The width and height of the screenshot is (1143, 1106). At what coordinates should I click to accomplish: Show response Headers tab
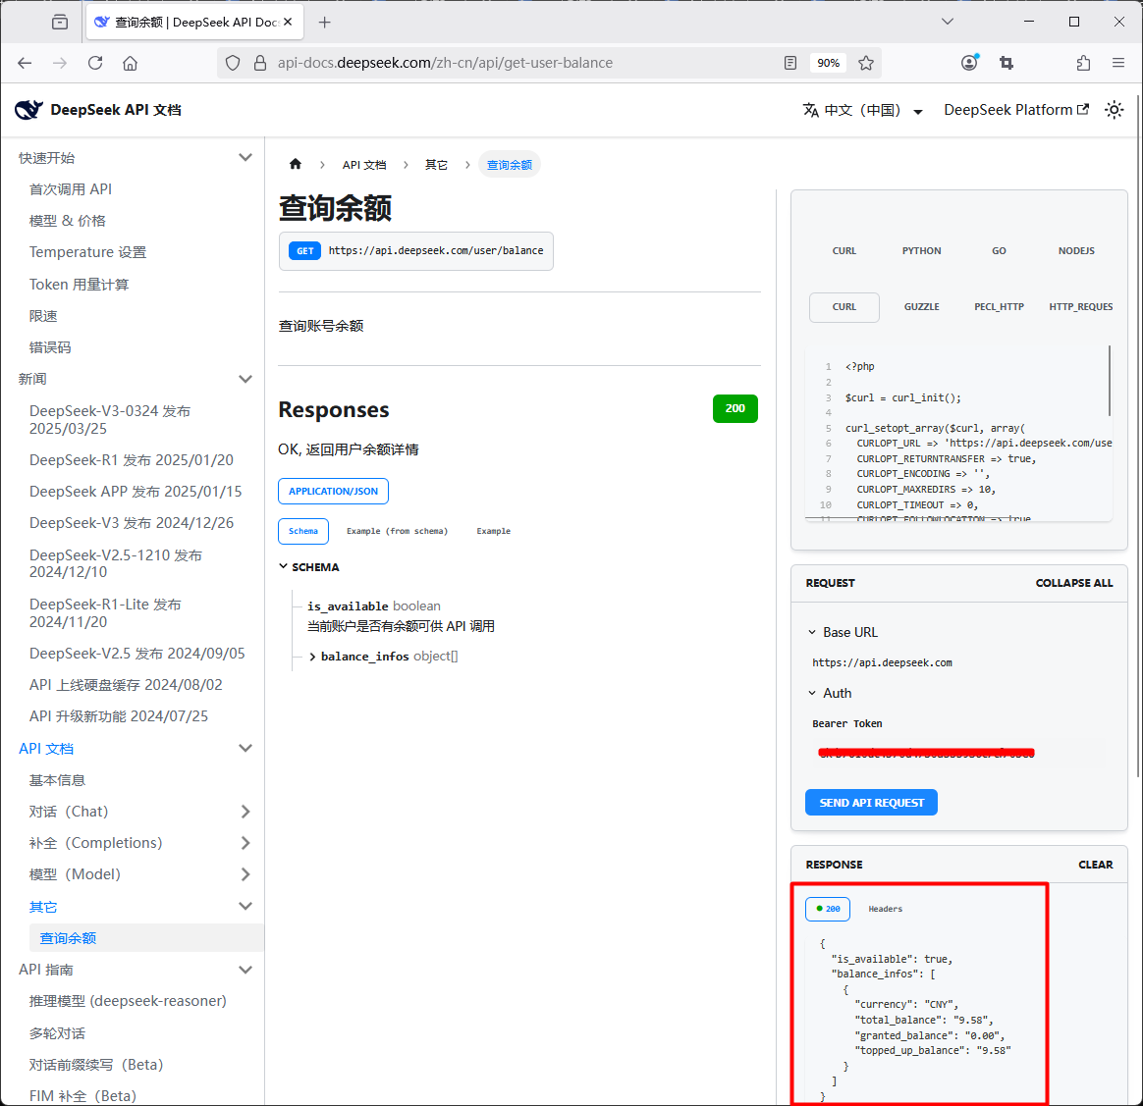(x=885, y=910)
